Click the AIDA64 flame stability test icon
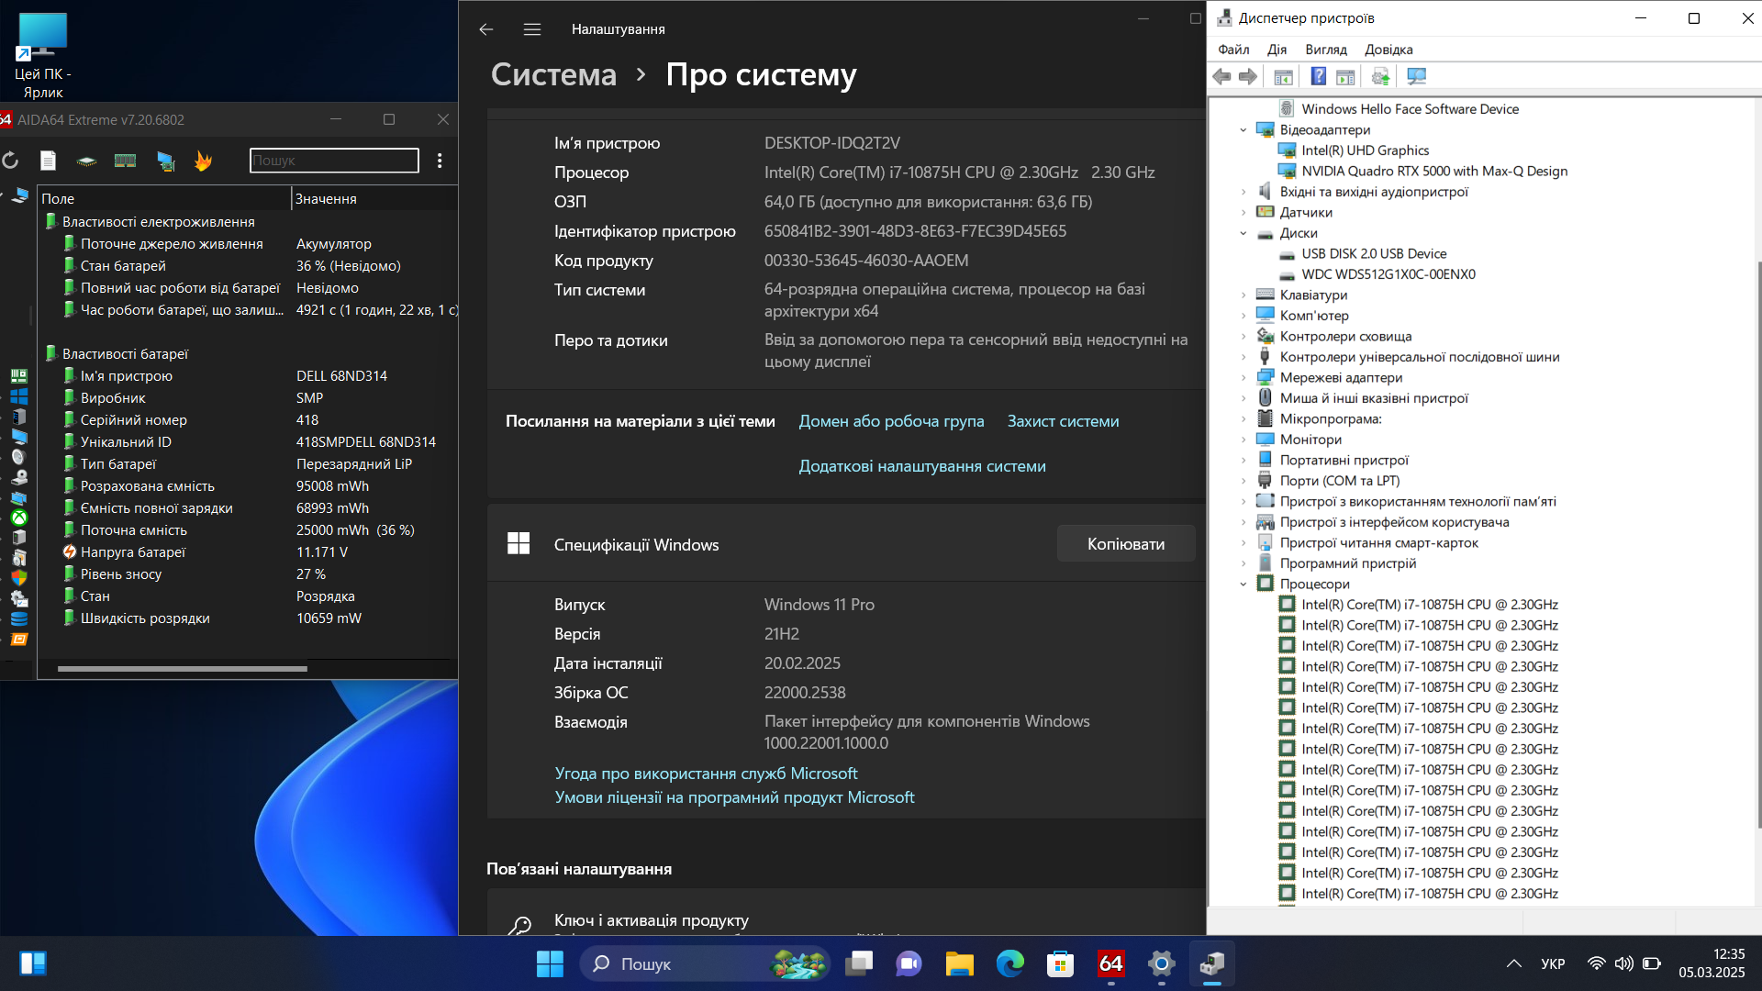Viewport: 1762px width, 991px height. [203, 161]
